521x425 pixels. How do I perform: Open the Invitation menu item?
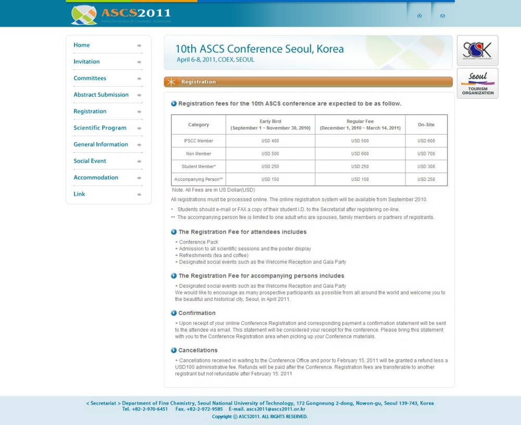tap(86, 62)
